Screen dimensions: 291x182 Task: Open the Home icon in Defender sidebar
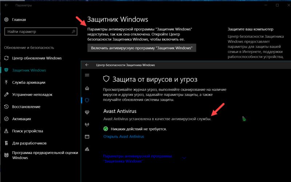(87, 88)
